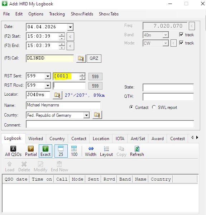206x215 pixels.
Task: Click the Modify QSO icon
Action: tap(40, 167)
